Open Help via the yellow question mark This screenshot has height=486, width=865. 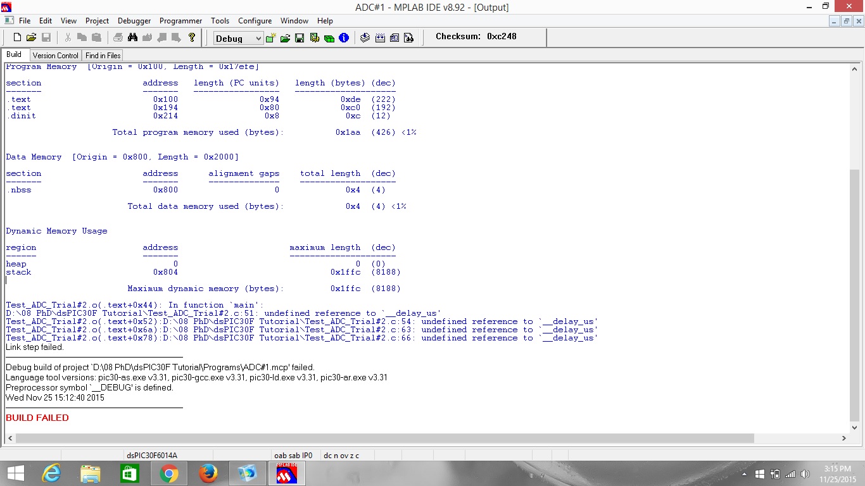click(x=192, y=38)
